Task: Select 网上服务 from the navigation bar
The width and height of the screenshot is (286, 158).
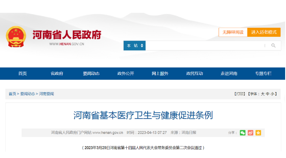Action: coord(160,73)
